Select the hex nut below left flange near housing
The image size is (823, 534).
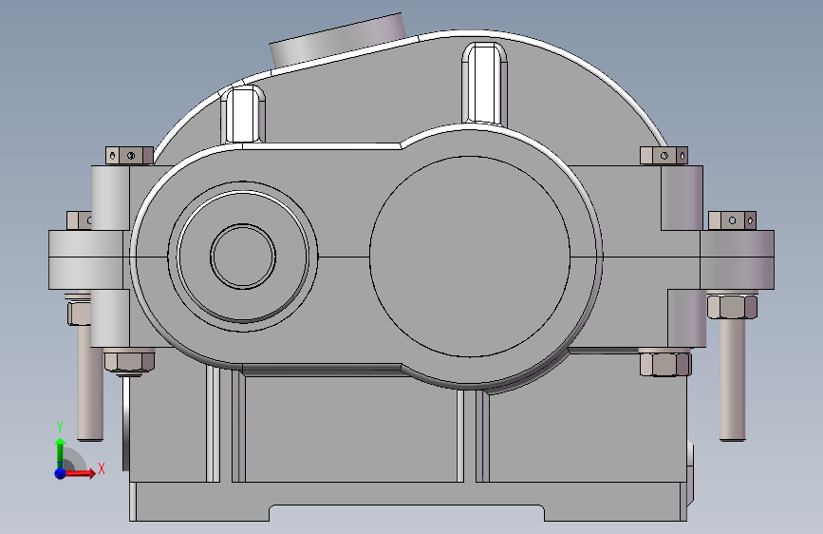tap(129, 361)
